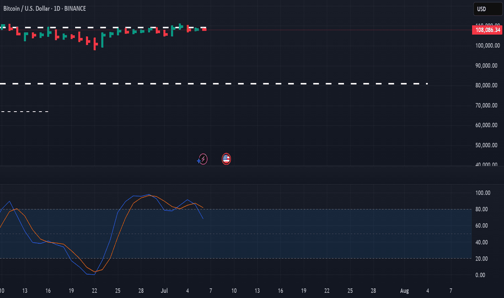This screenshot has width=504, height=298.
Task: Click the oscillator 80.00 axis label
Action: click(481, 209)
